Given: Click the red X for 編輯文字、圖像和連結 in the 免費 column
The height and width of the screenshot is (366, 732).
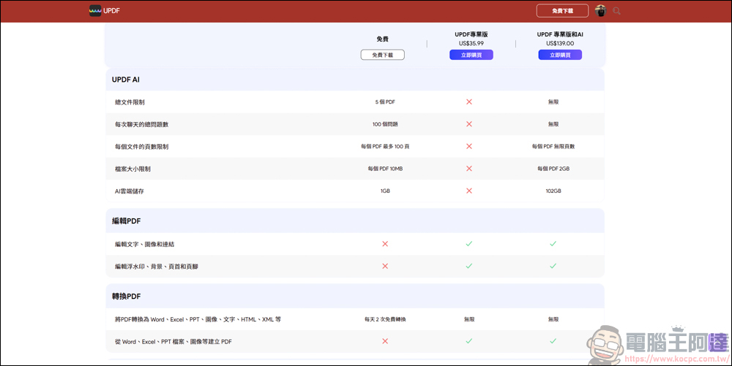Looking at the screenshot, I should click(385, 243).
